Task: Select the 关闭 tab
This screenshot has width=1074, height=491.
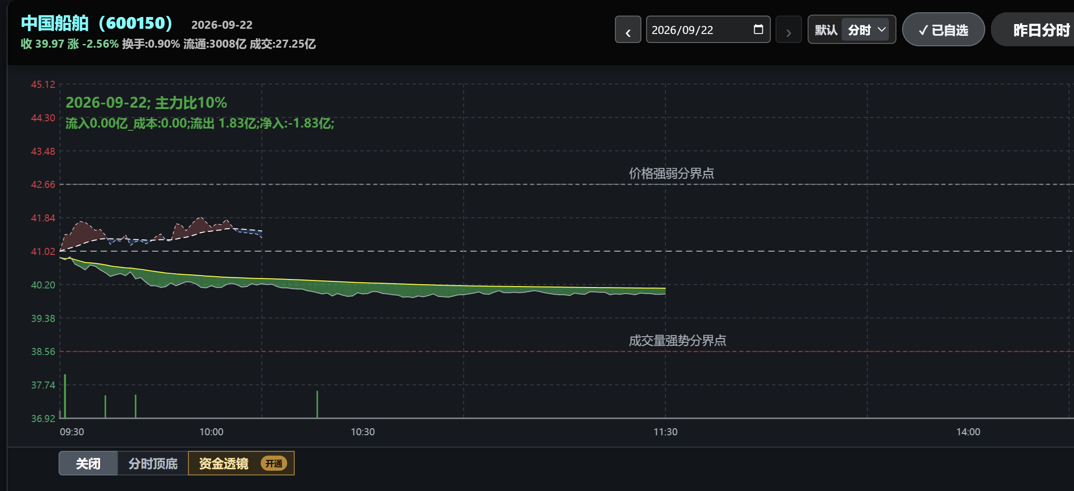Action: 88,463
